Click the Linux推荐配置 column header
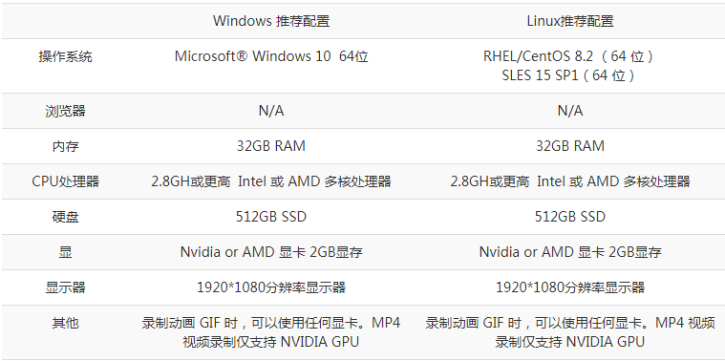The height and width of the screenshot is (361, 725). (570, 21)
